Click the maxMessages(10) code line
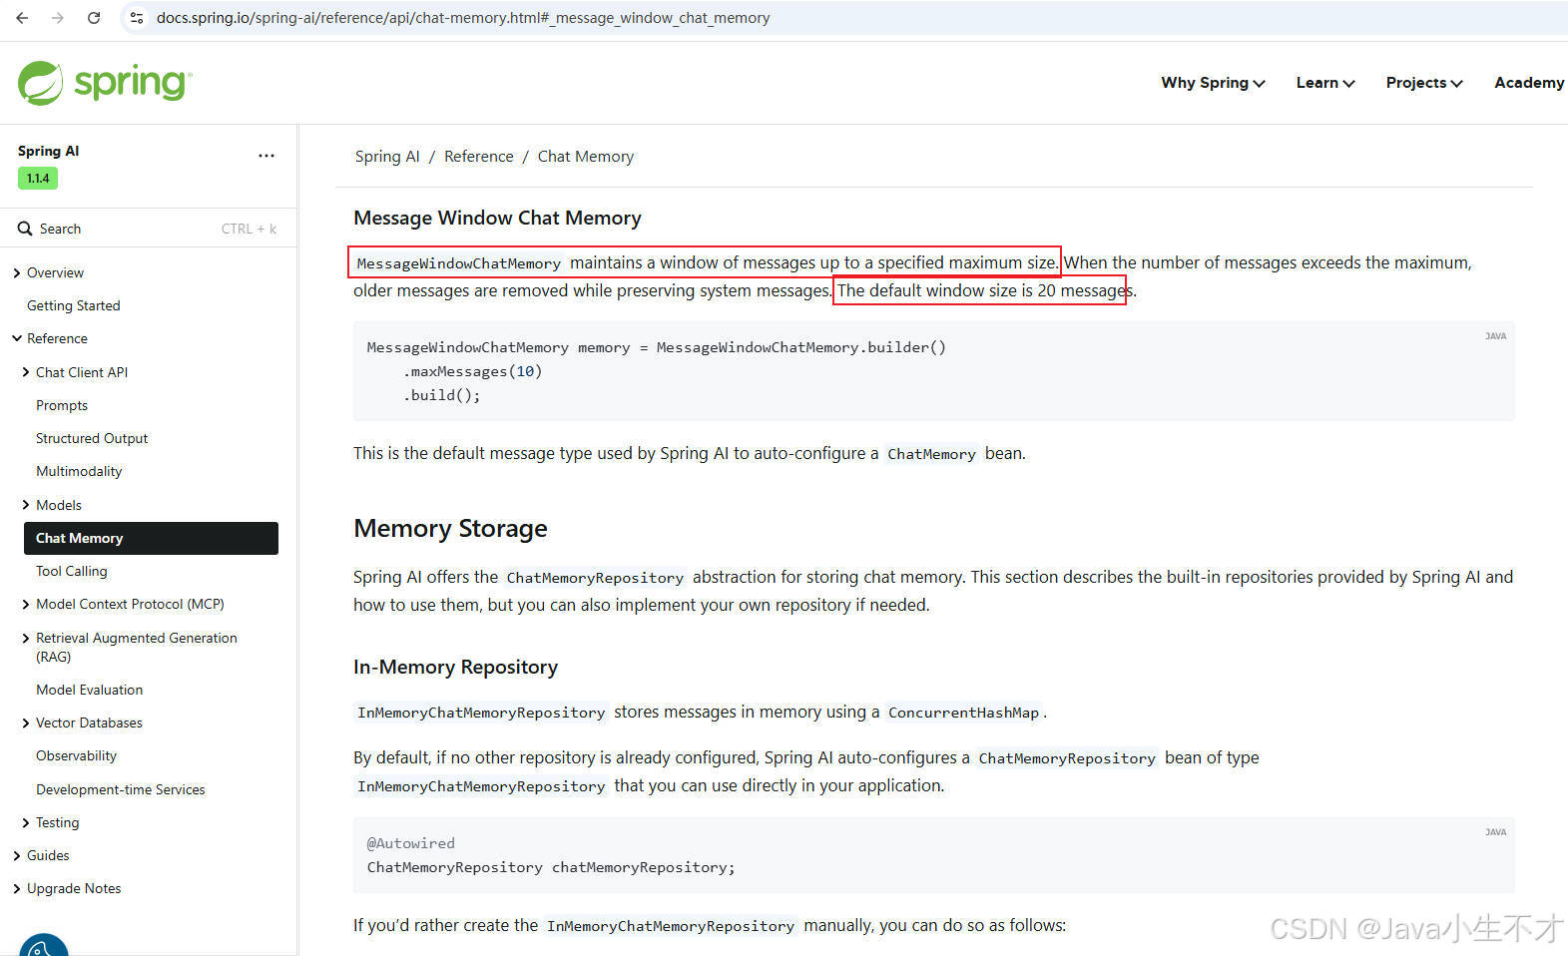Viewport: 1568px width, 956px height. coord(473,371)
